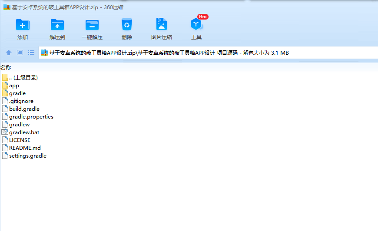Click the Add (添加) toolbar icon
Viewport: 378px width, 231px height.
(x=23, y=25)
